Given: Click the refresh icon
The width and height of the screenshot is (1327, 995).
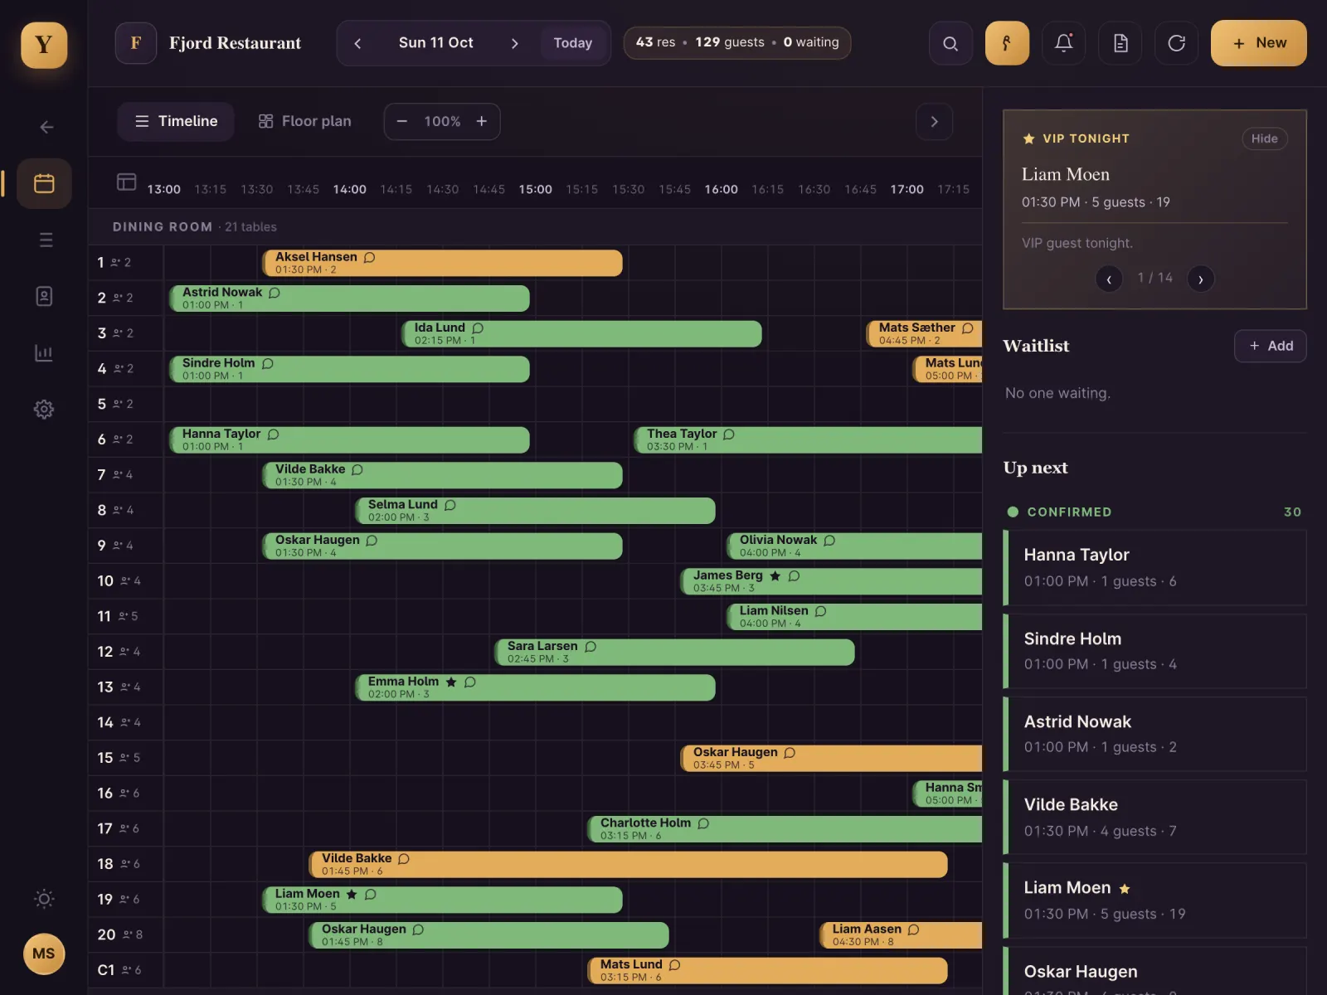Looking at the screenshot, I should 1176,43.
